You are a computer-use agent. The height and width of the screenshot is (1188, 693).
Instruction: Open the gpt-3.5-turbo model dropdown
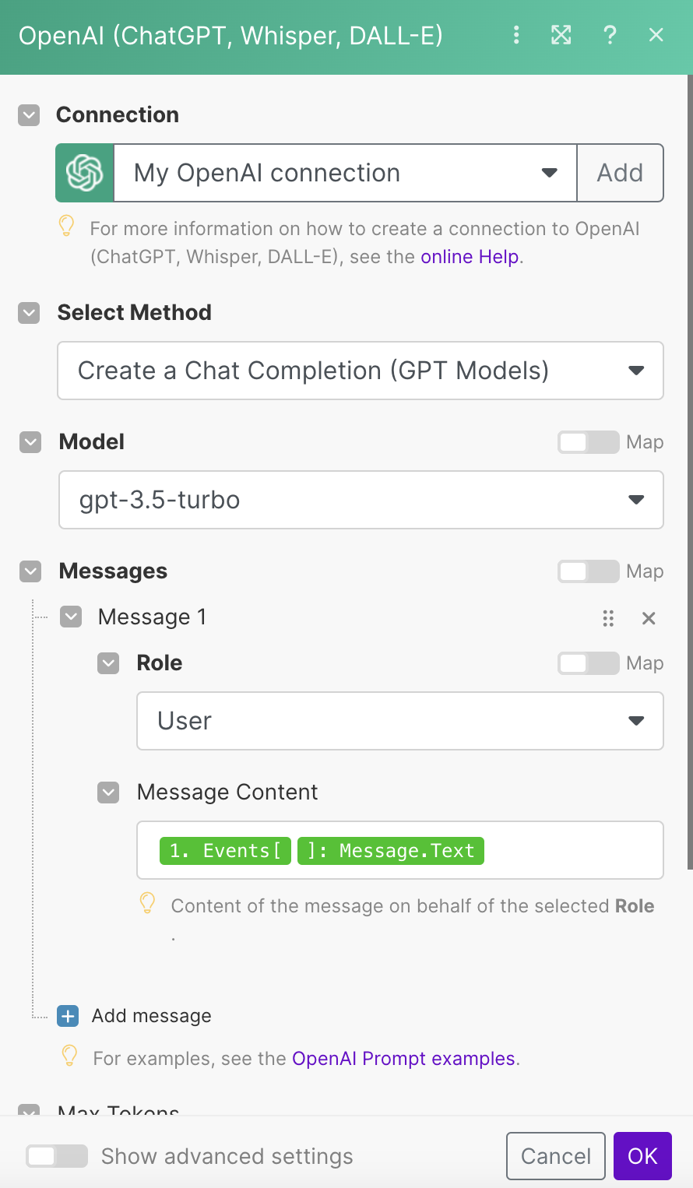coord(361,500)
